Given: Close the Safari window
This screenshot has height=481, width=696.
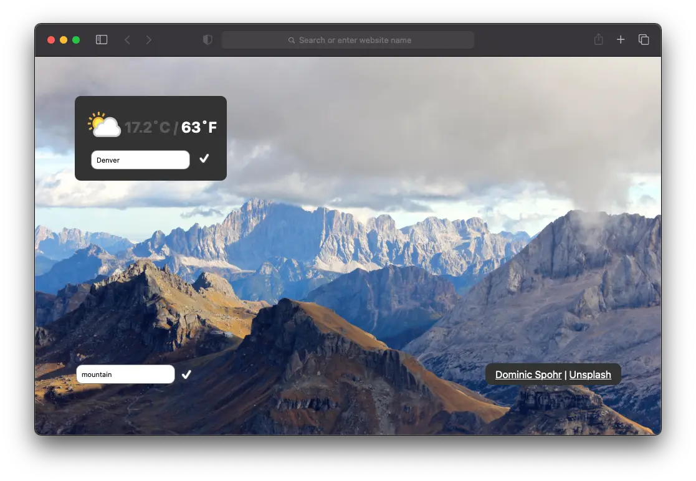Looking at the screenshot, I should tap(51, 40).
